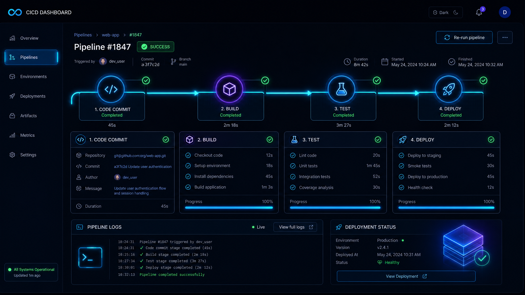The width and height of the screenshot is (525, 295).
Task: Click the Deploy card progress bar
Action: (x=446, y=208)
